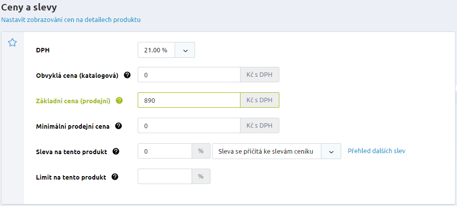Open help for Limit na tento produkt
The height and width of the screenshot is (206, 457).
coord(115,177)
